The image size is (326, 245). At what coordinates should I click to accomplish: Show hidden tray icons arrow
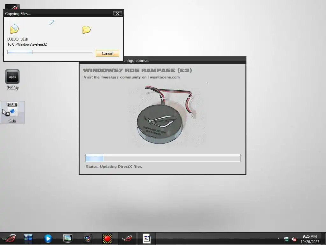point(278,239)
